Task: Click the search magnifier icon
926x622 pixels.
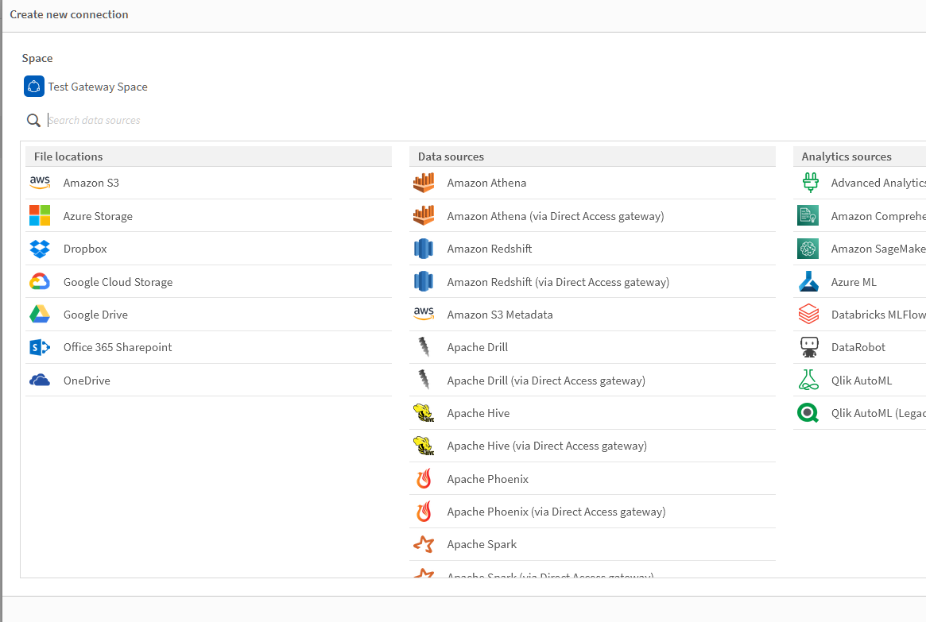Action: (x=33, y=121)
